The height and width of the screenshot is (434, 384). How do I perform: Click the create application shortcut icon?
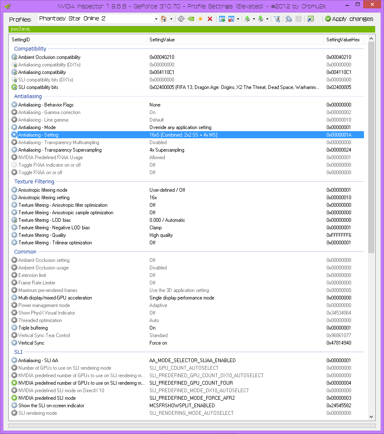coord(311,19)
